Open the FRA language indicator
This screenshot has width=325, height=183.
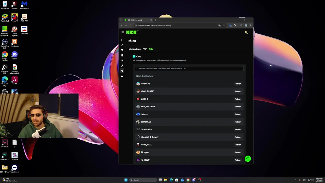(x=304, y=180)
